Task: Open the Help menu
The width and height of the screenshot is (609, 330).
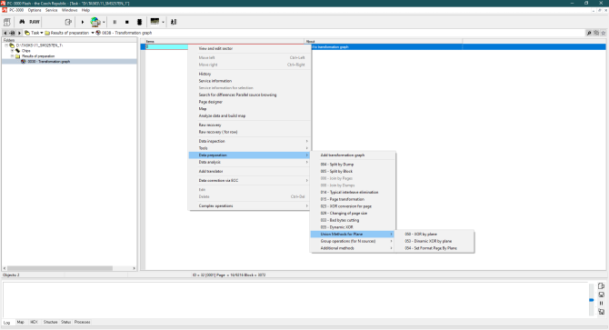Action: point(85,11)
